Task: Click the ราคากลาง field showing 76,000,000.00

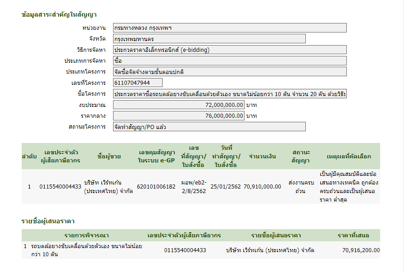Action: (x=178, y=116)
